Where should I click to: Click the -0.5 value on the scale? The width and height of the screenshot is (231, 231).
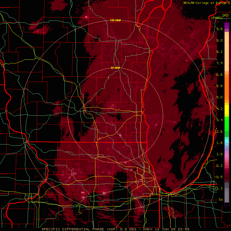coord(218,177)
